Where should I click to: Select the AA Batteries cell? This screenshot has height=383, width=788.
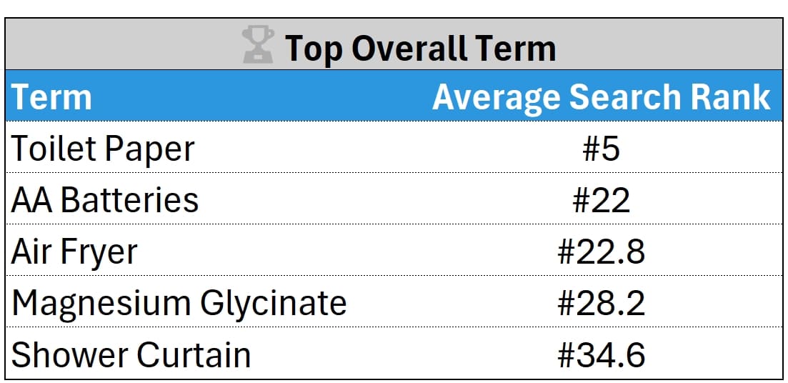105,200
